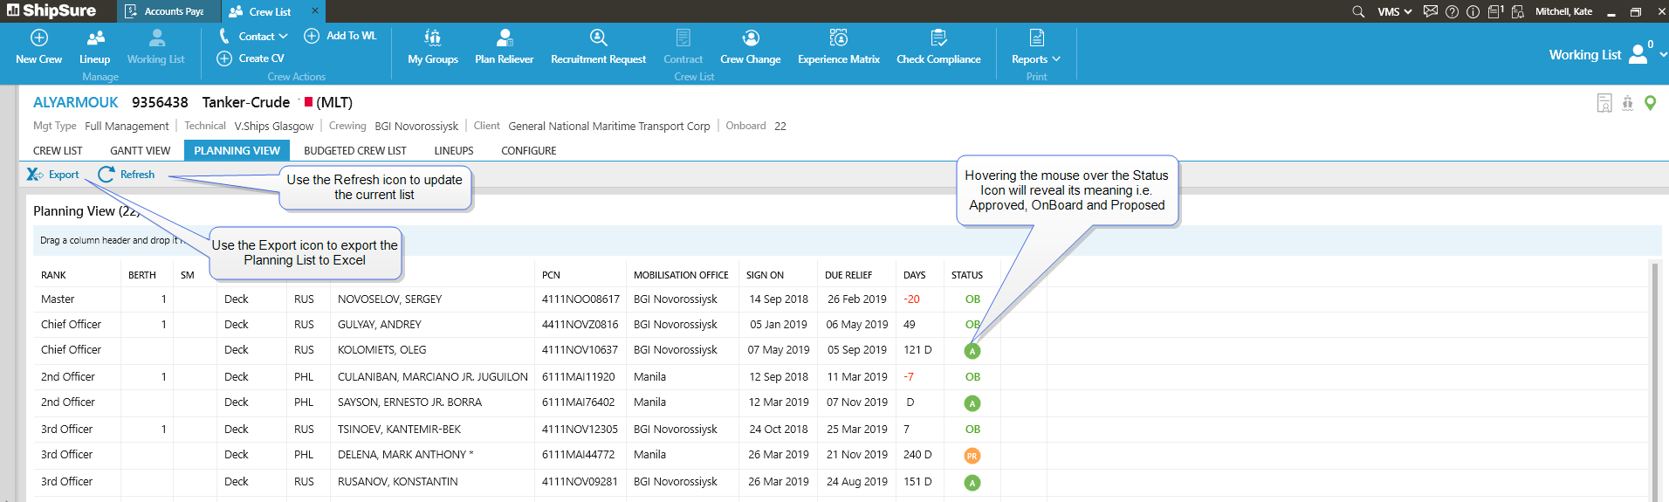Click the Plan Reliever icon
Screen dimensions: 1669x502
coord(504,38)
